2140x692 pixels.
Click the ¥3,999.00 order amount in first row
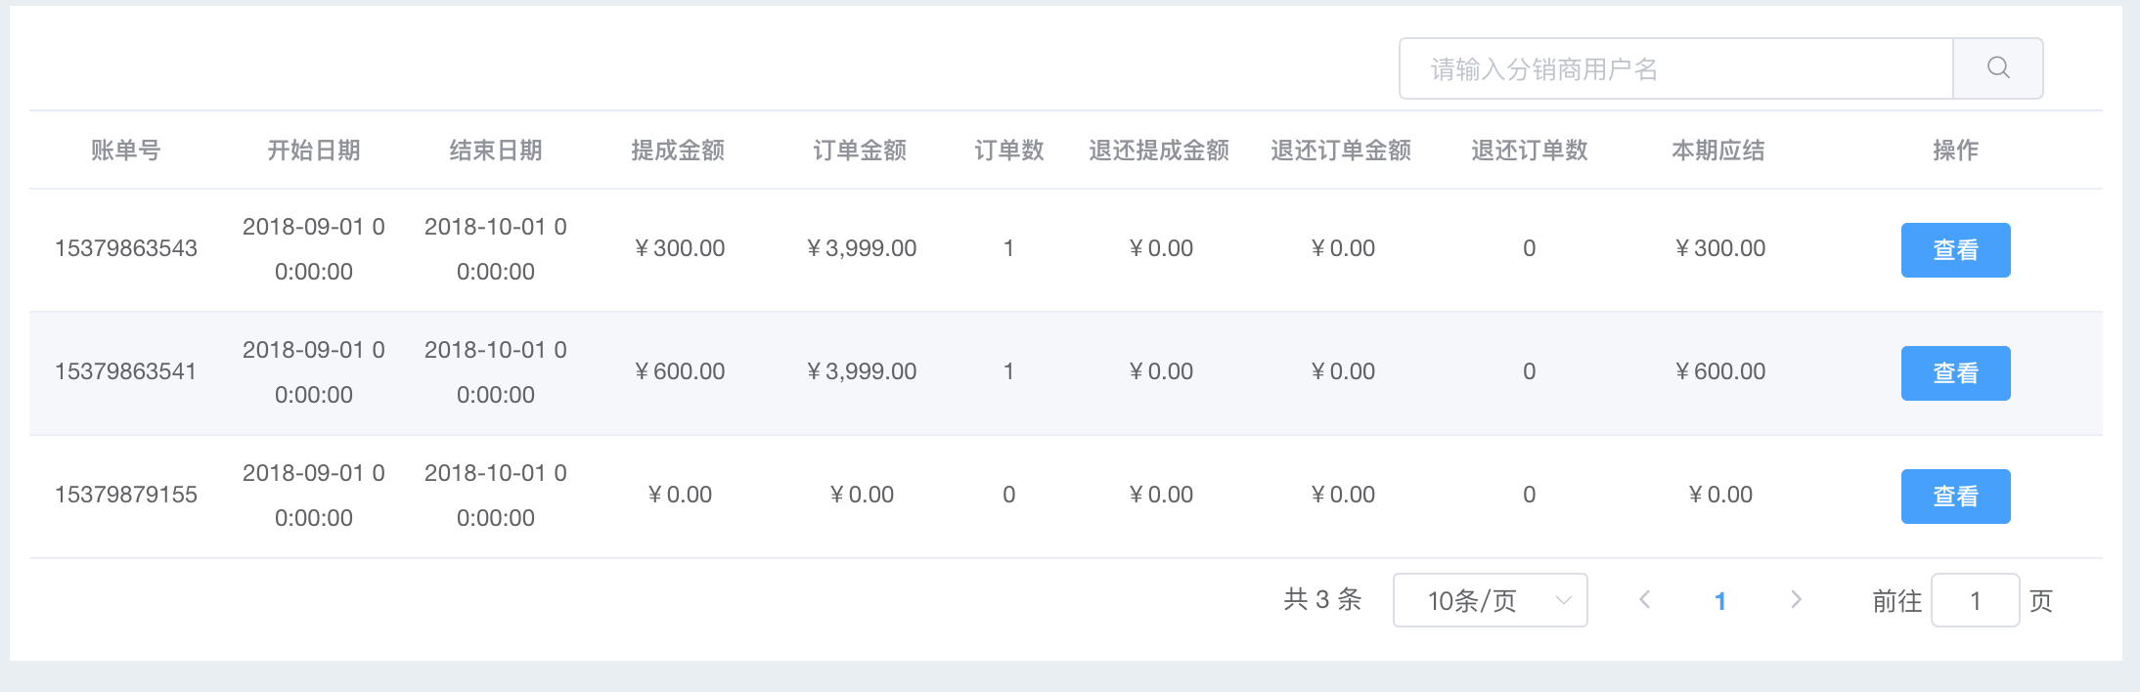861,248
